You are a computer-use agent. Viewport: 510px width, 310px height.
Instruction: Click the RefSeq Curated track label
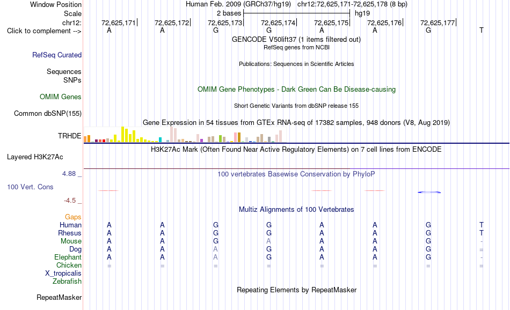click(x=57, y=55)
